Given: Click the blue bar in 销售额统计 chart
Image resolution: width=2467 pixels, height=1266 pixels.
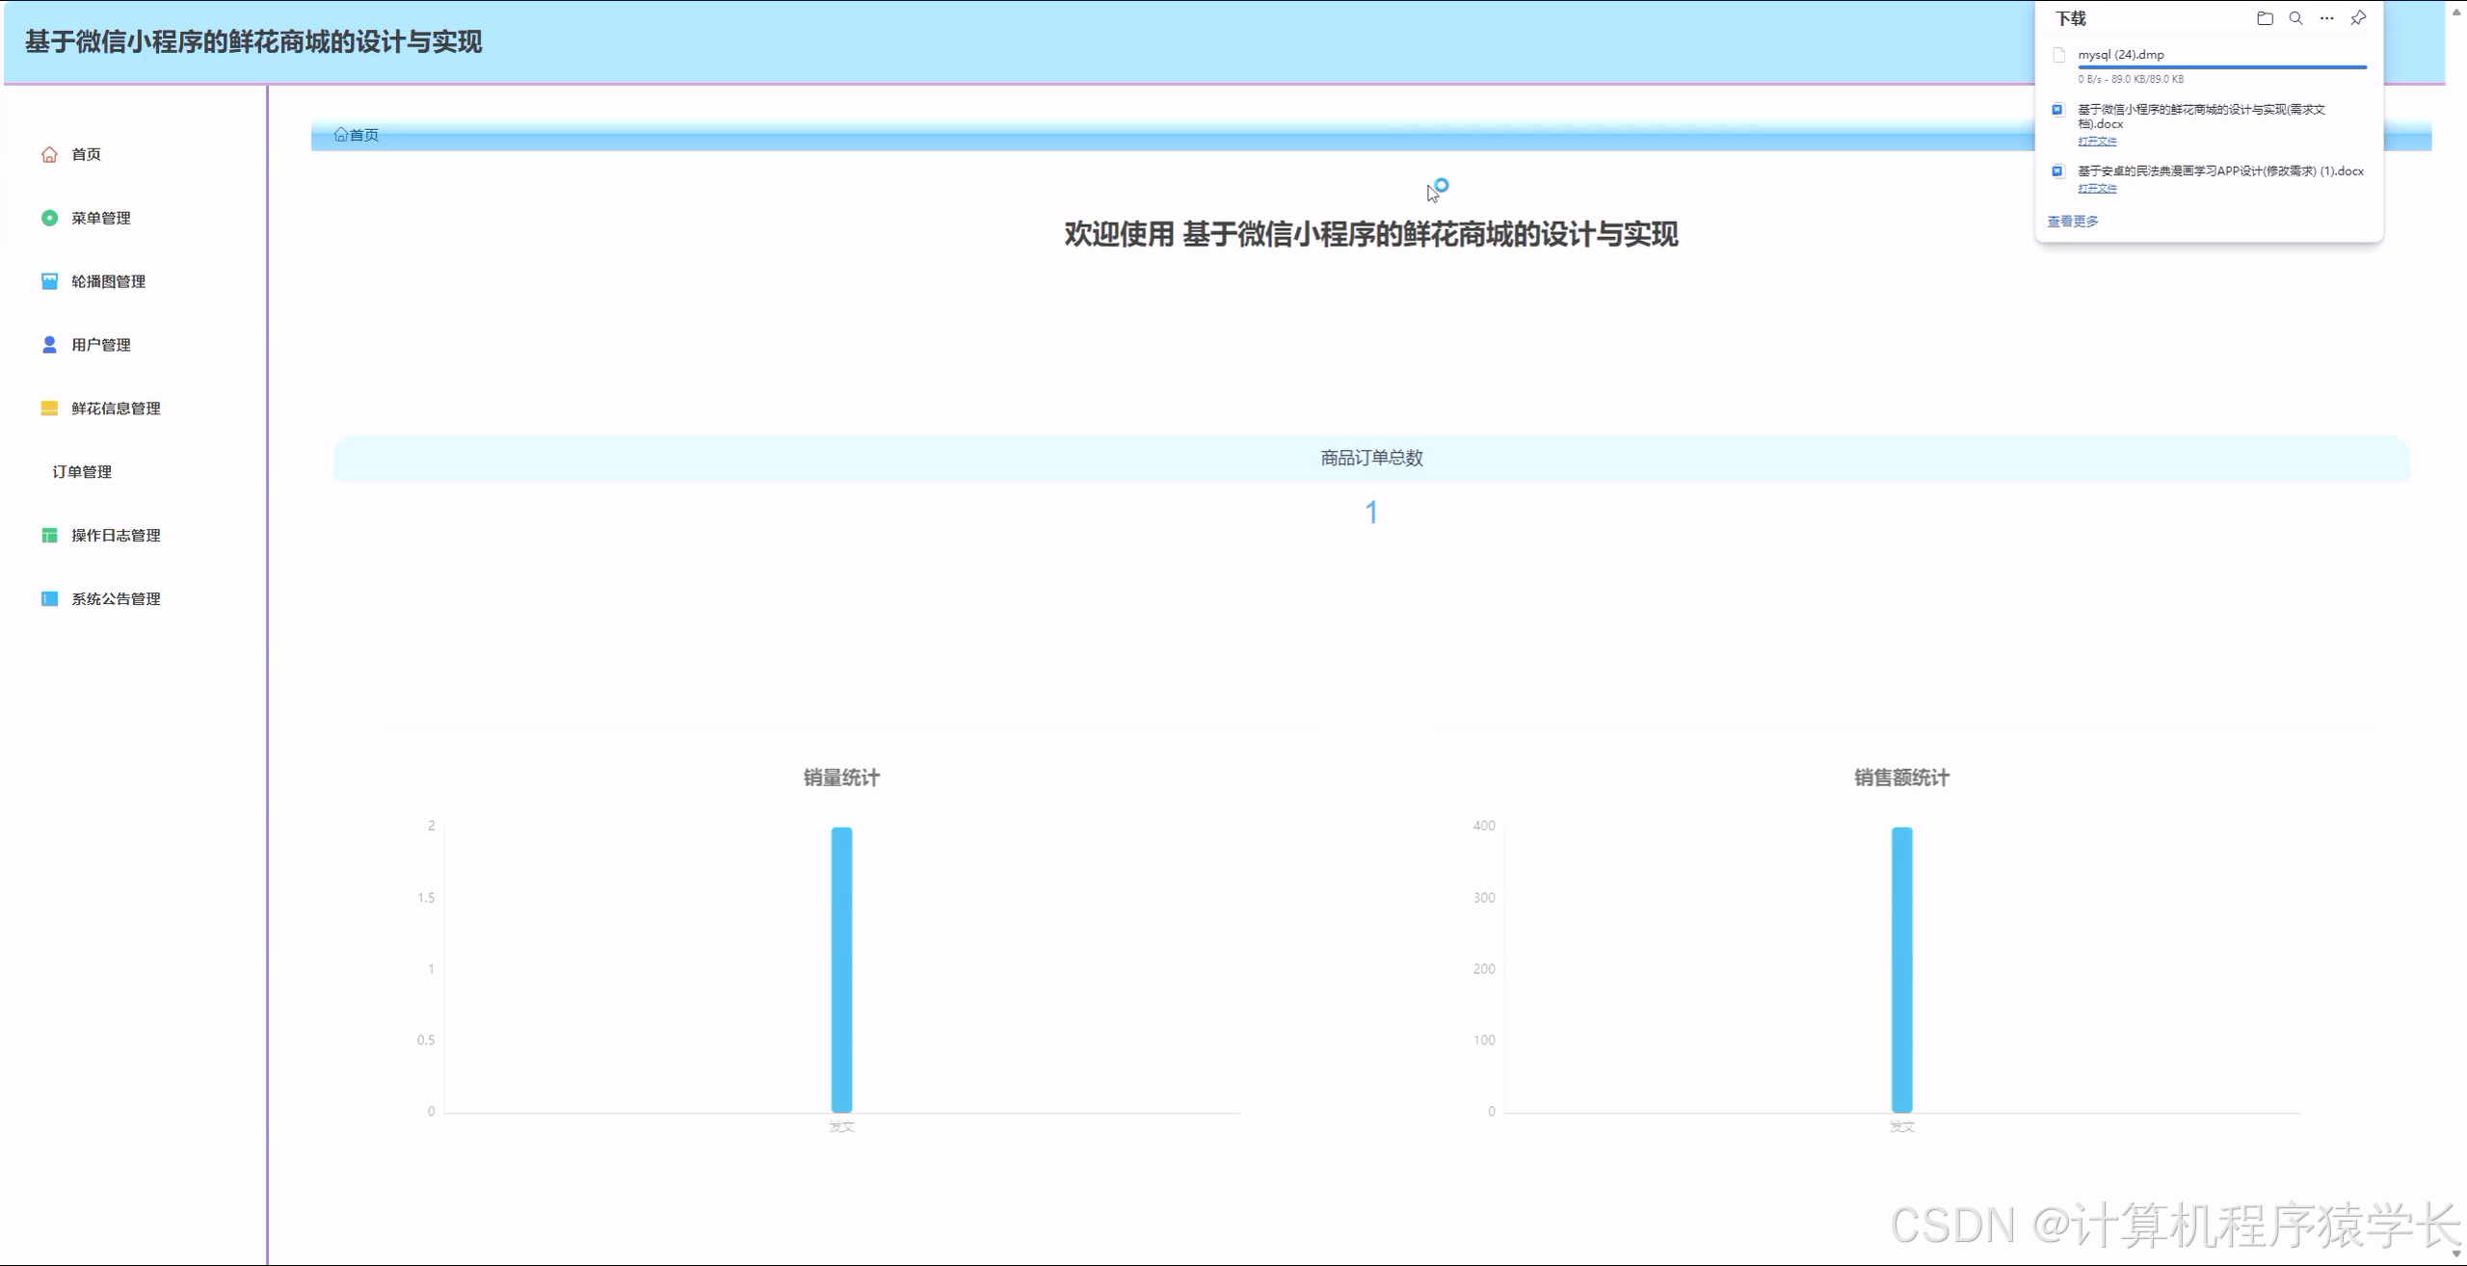Looking at the screenshot, I should 1901,968.
